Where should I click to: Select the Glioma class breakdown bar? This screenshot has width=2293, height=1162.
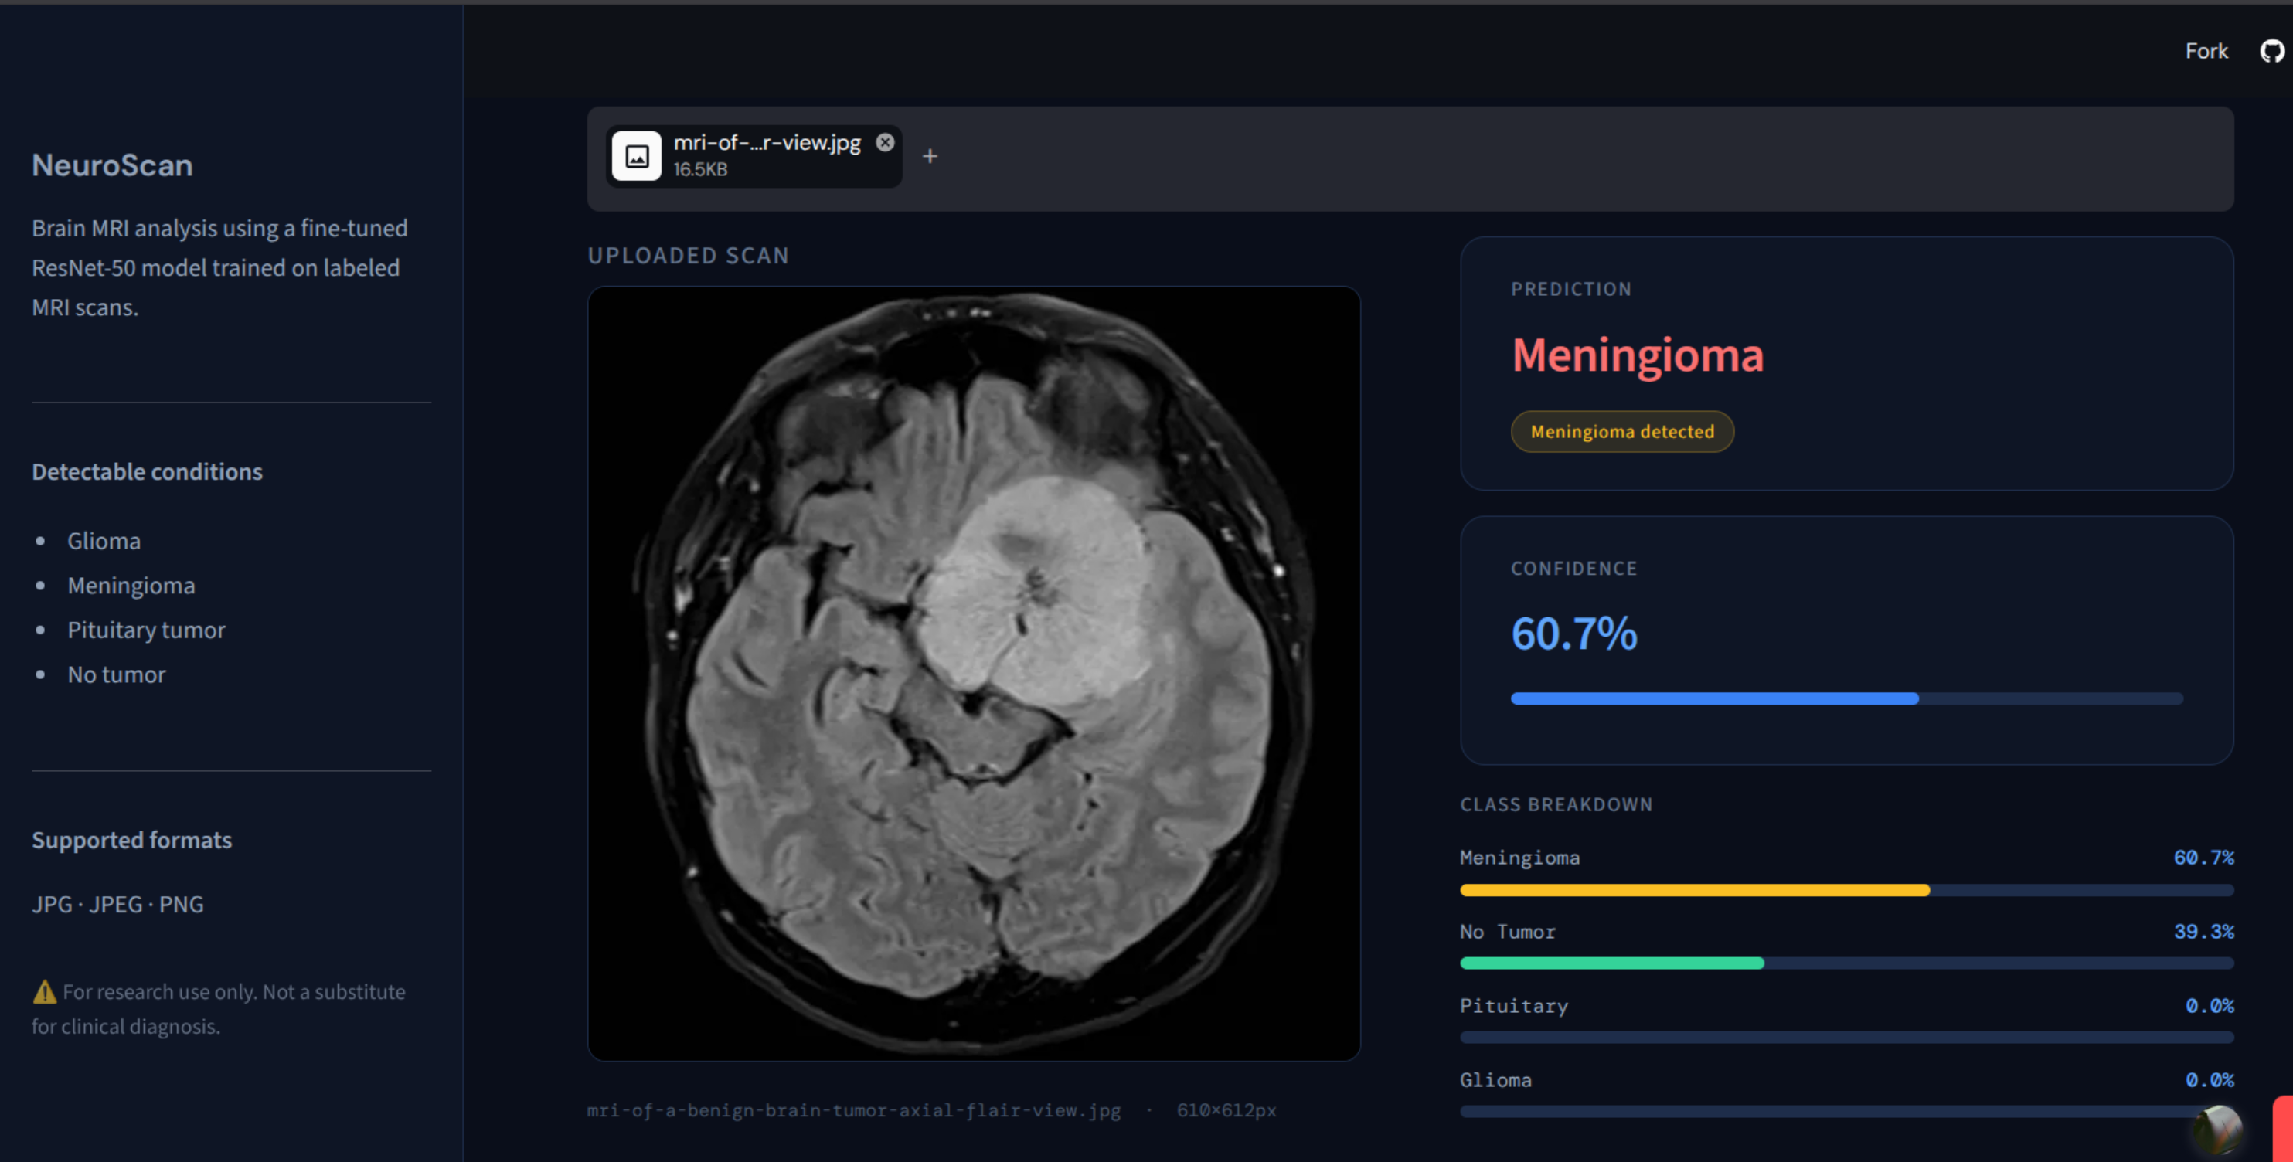pos(1847,1111)
